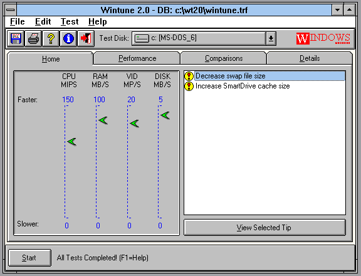Open the File menu
This screenshot has height=276, width=361.
tap(18, 22)
